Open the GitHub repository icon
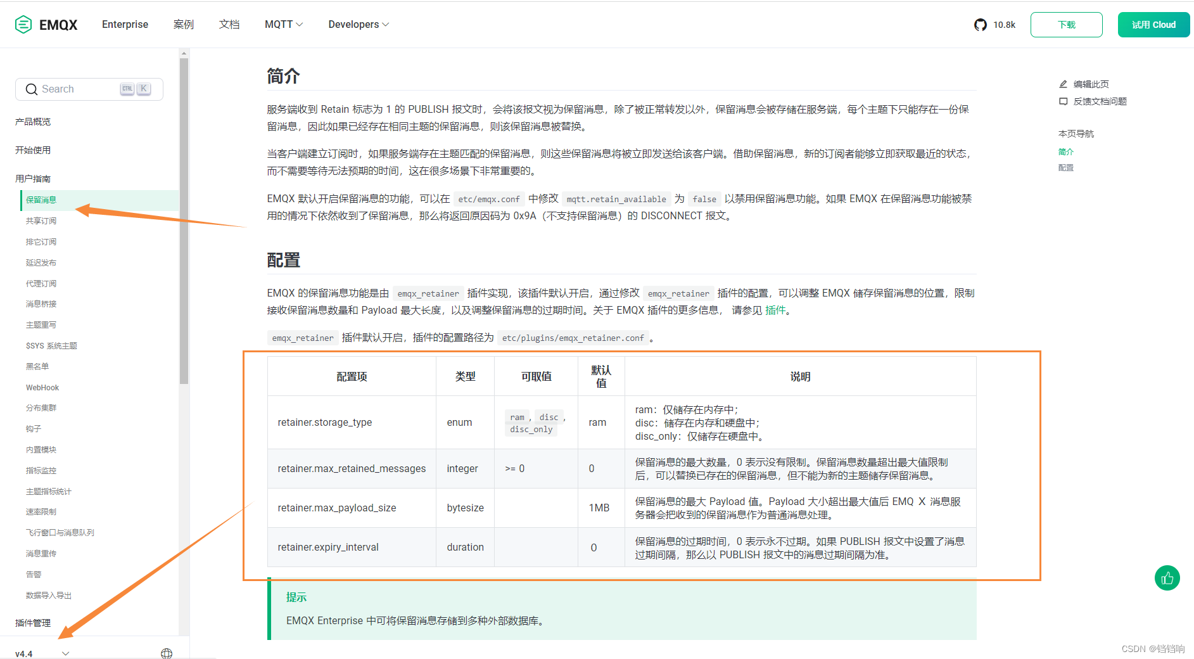This screenshot has height=659, width=1194. tap(981, 25)
